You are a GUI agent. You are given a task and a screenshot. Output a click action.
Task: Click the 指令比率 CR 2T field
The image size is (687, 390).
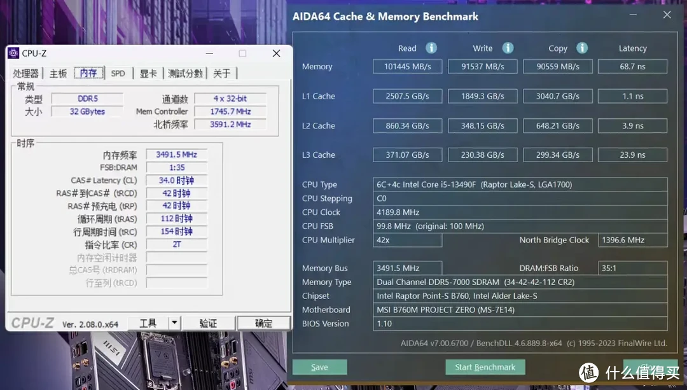click(x=177, y=244)
